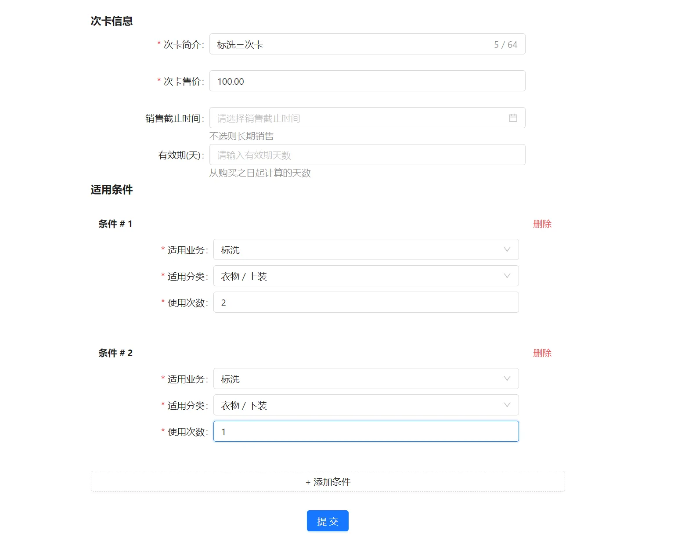Screen dimensions: 674x541
Task: Click the 条件 # 1 title
Action: pyautogui.click(x=115, y=224)
